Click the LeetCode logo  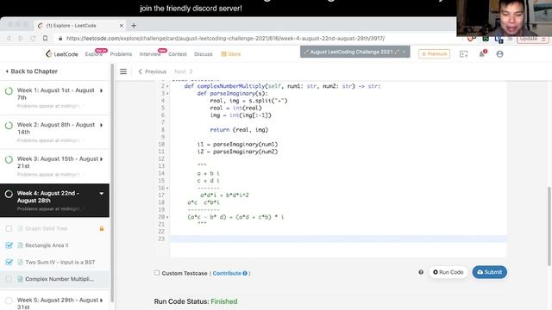click(61, 53)
